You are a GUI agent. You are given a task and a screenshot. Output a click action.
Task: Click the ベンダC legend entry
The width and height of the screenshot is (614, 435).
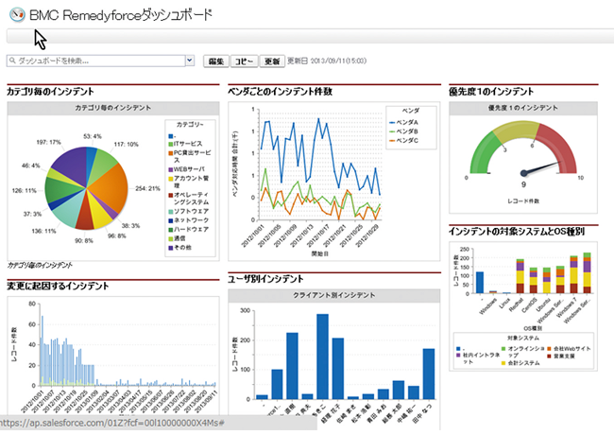coord(403,140)
